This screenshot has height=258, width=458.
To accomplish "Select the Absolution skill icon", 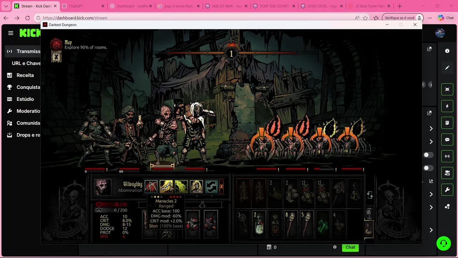I will point(196,187).
